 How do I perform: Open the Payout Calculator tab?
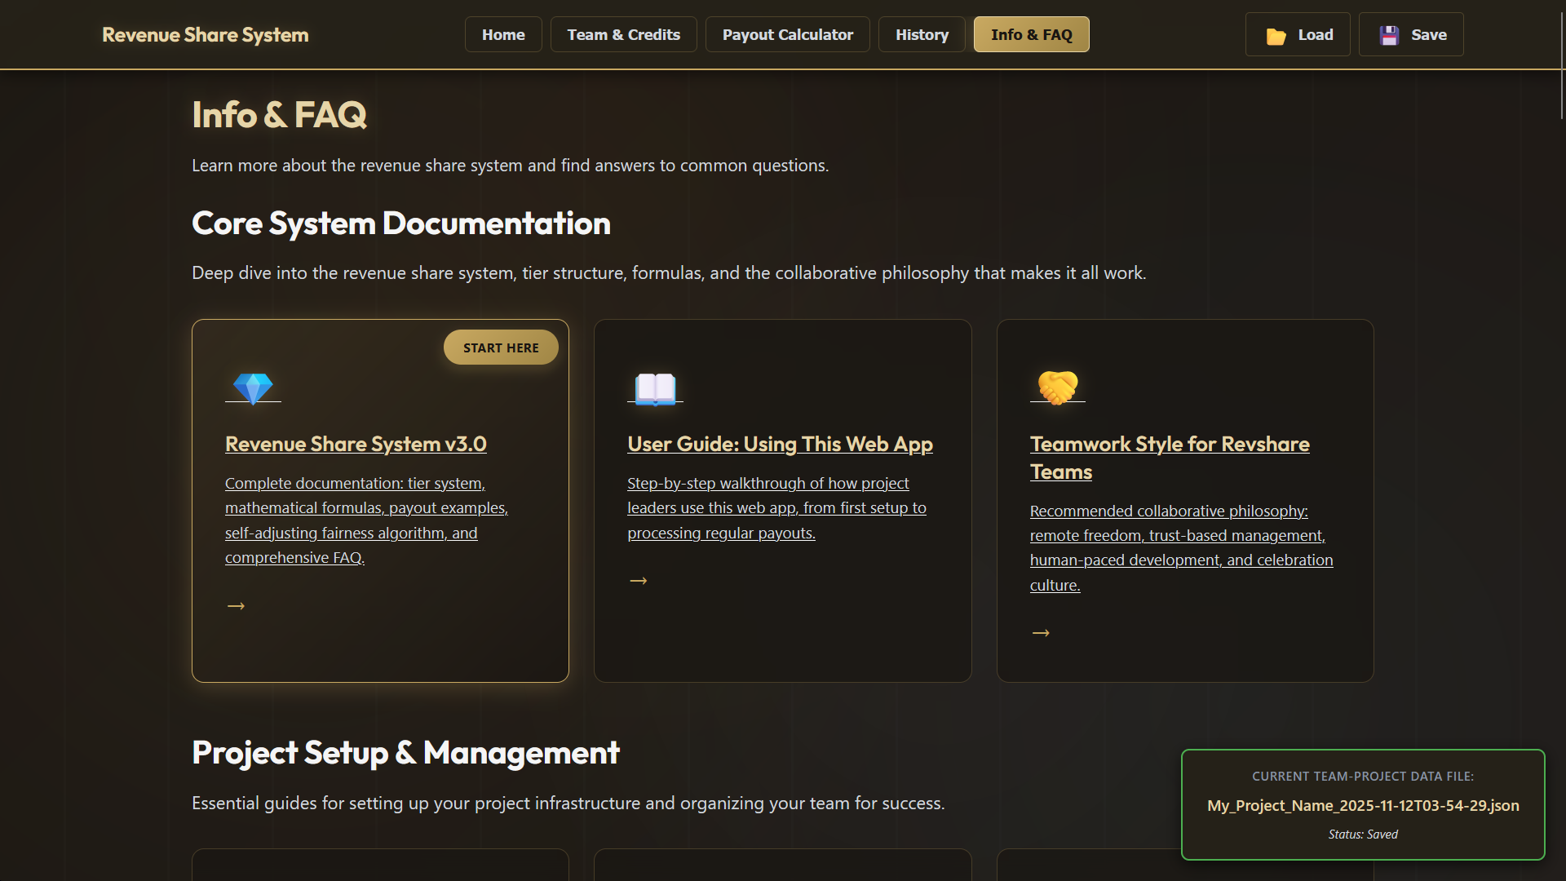tap(787, 34)
